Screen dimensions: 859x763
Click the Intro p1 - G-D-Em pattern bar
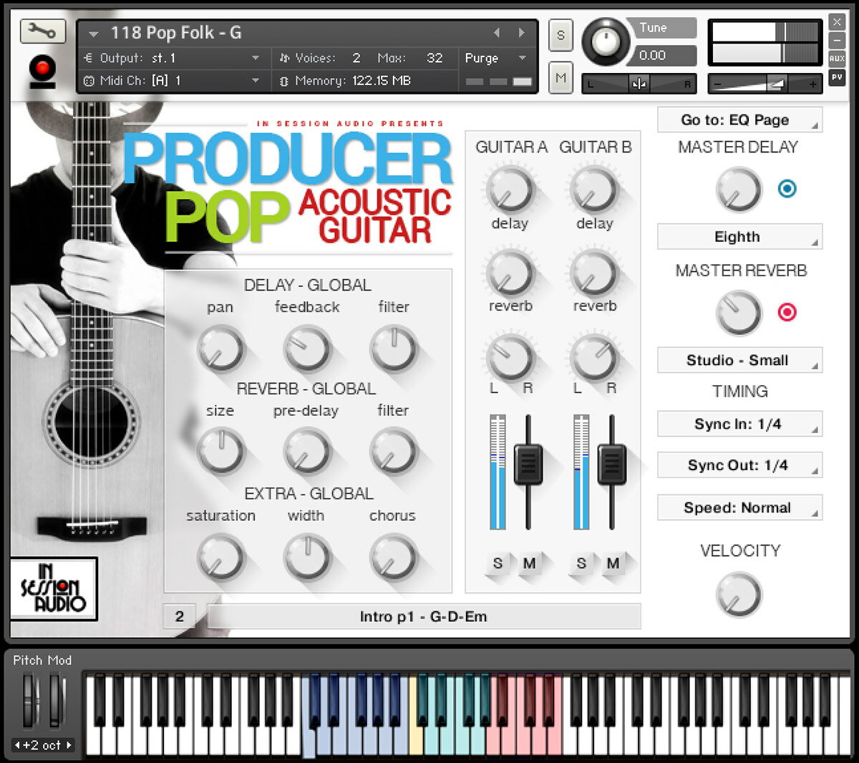(424, 616)
